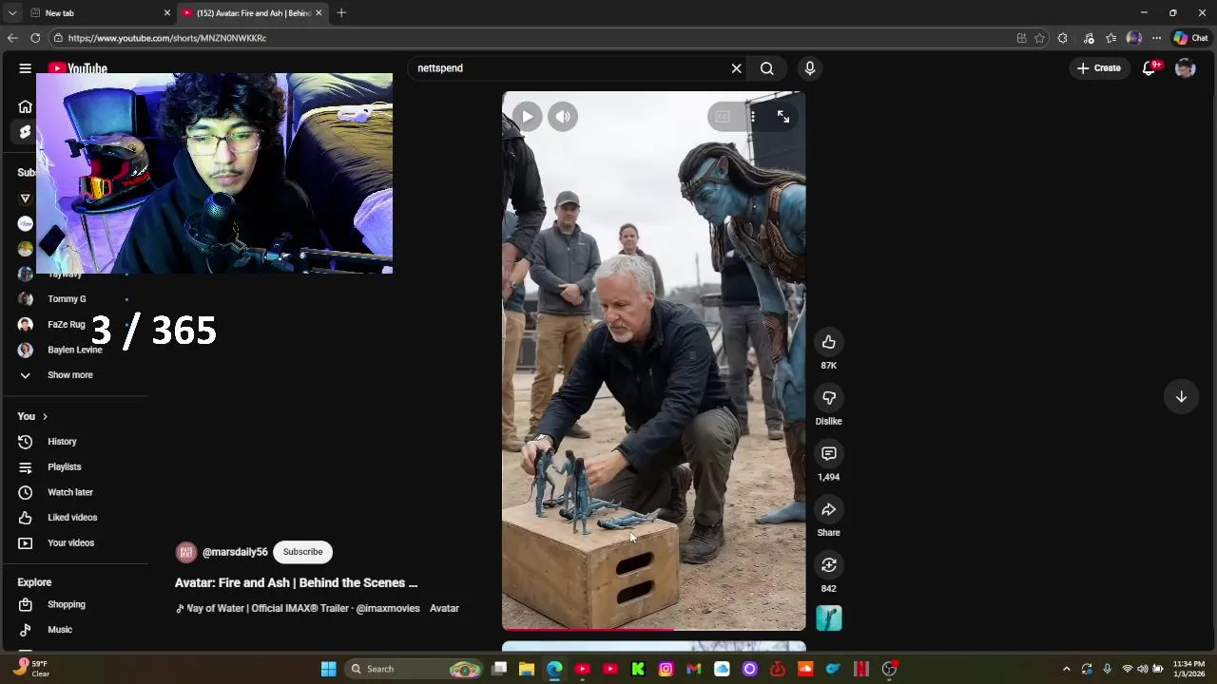
Task: Expand the Avatar: Fire and Ash title
Action: click(x=296, y=582)
